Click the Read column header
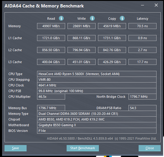 [x=51, y=18]
